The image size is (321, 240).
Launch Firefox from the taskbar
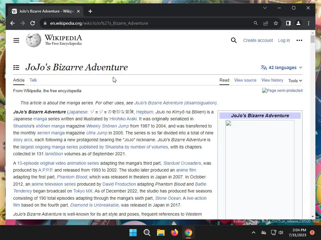174,232
